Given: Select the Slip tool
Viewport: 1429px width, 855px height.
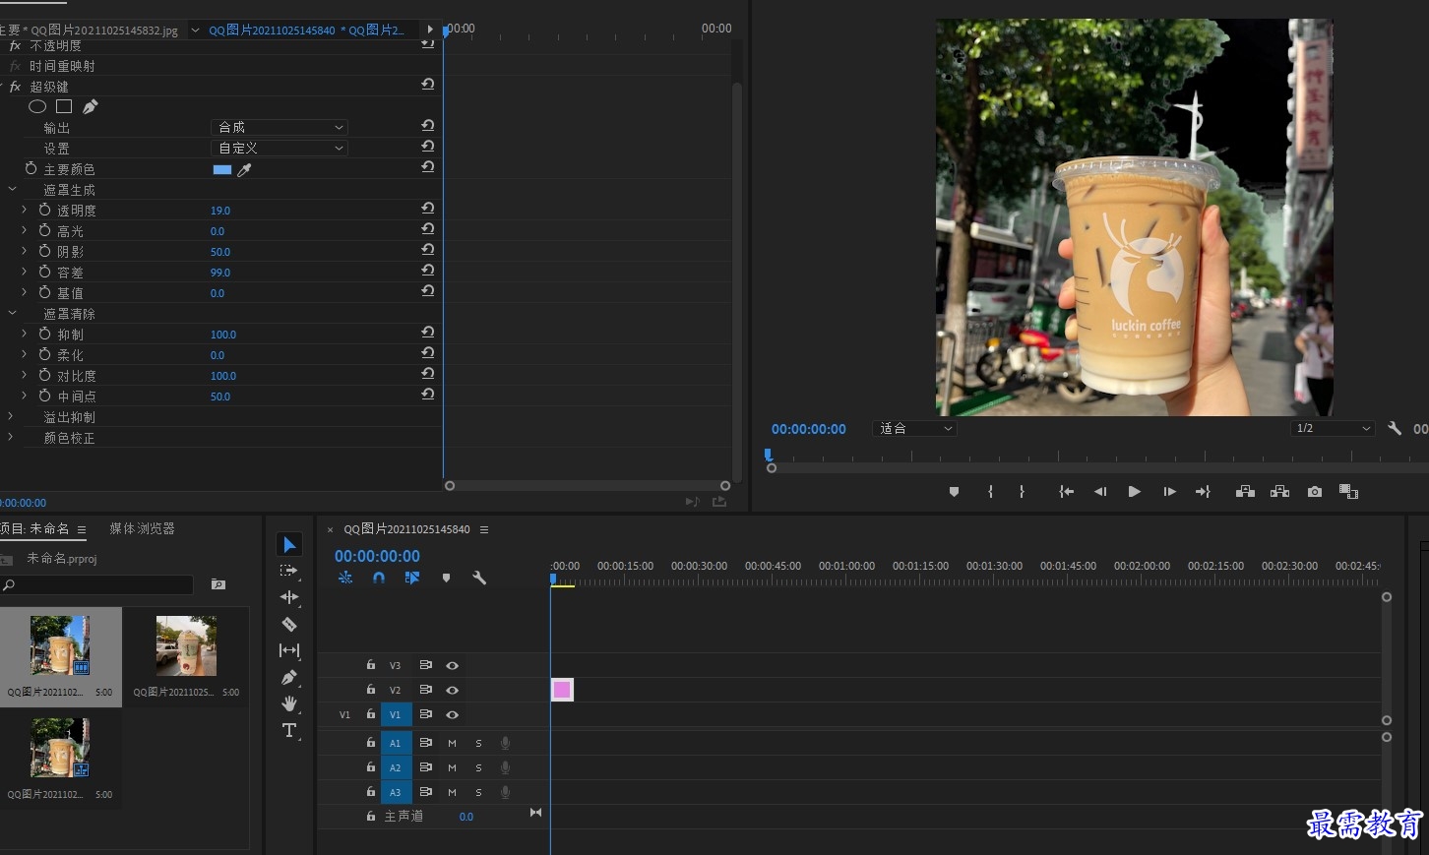Looking at the screenshot, I should pyautogui.click(x=289, y=650).
